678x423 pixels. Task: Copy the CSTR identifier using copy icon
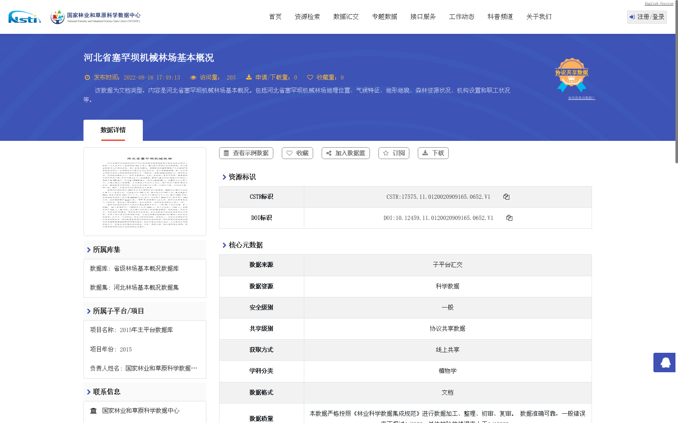tap(506, 197)
